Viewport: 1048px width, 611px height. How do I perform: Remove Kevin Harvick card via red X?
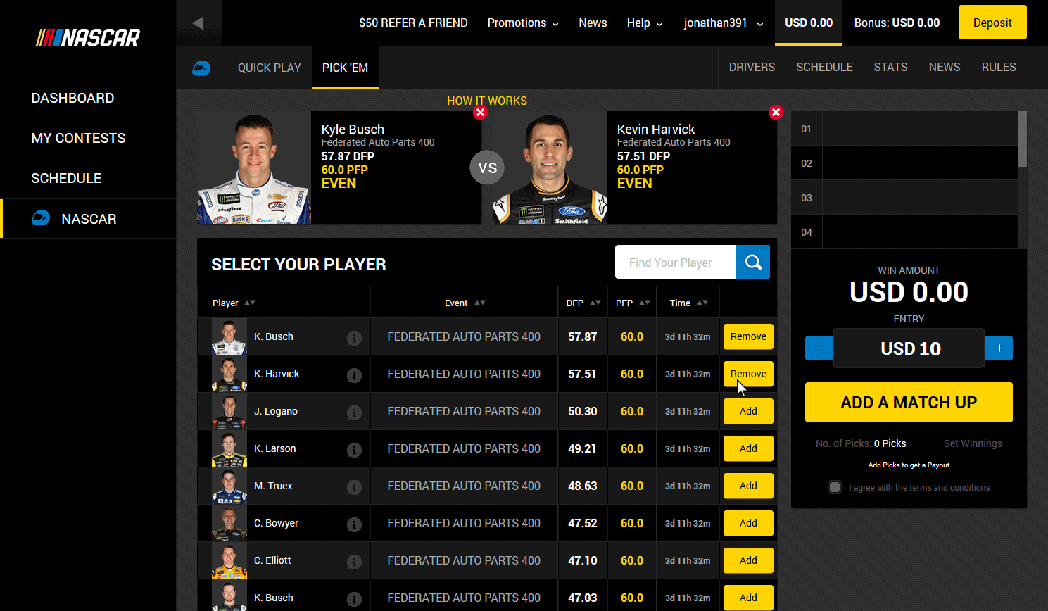point(776,113)
